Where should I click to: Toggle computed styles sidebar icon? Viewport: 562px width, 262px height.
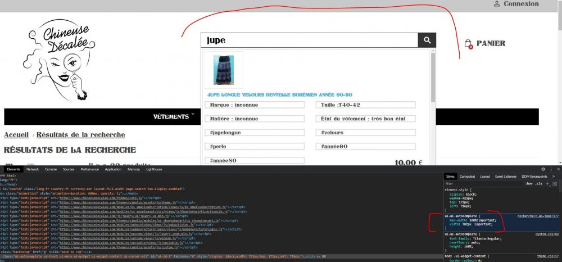(x=555, y=183)
